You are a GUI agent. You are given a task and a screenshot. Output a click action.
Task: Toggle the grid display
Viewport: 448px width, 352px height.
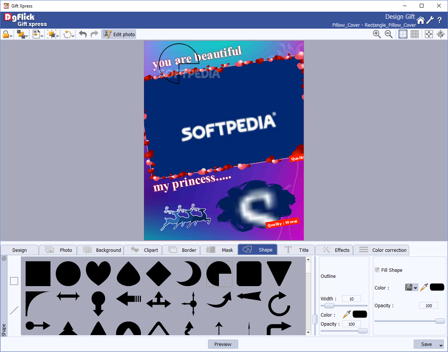(414, 34)
